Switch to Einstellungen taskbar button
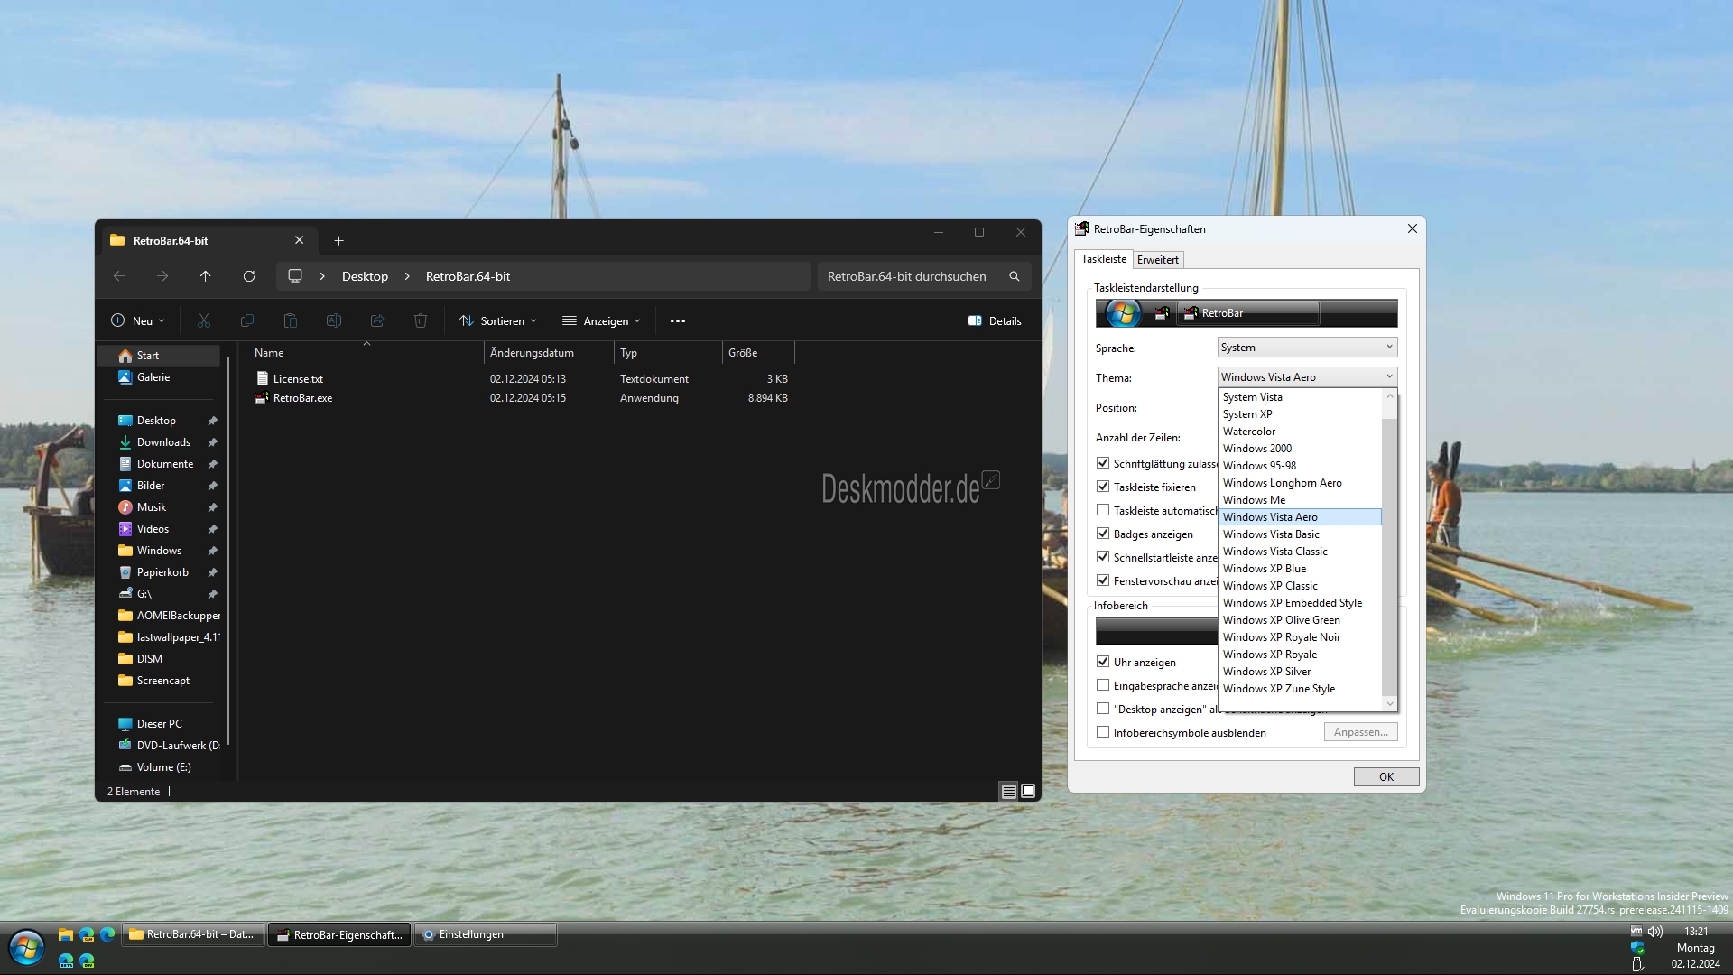Viewport: 1733px width, 975px height. coord(486,934)
